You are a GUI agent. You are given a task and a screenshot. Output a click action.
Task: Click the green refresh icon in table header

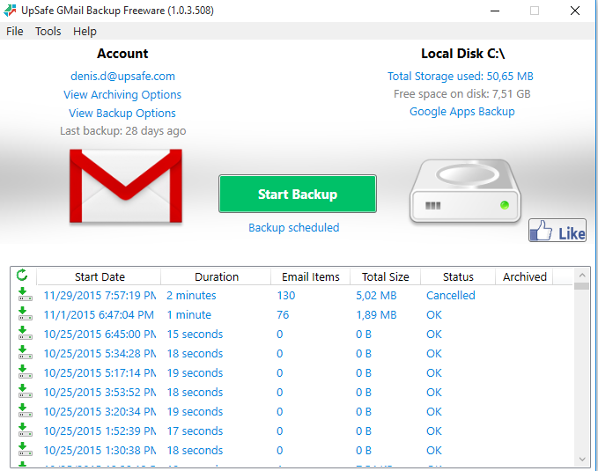[23, 276]
